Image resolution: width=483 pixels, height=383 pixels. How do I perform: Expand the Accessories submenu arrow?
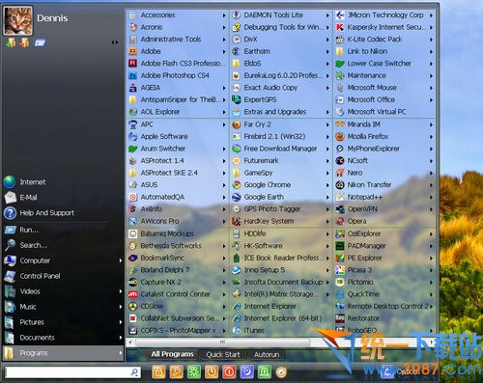(224, 15)
